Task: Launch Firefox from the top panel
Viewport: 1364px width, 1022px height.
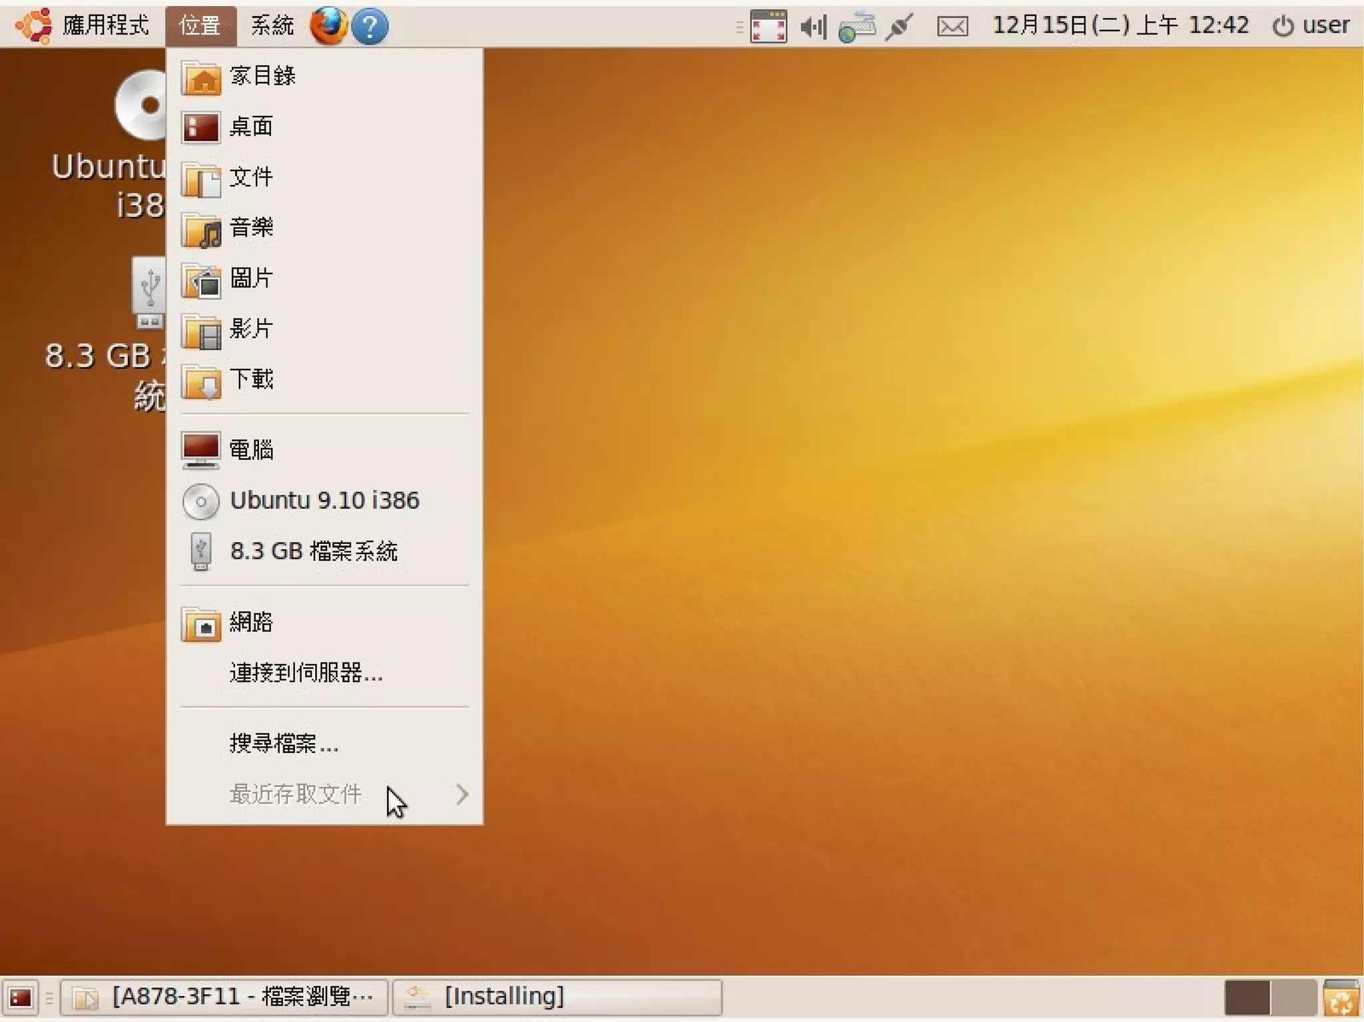Action: (328, 26)
